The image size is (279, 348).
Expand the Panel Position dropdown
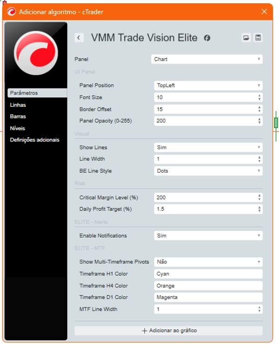point(208,85)
